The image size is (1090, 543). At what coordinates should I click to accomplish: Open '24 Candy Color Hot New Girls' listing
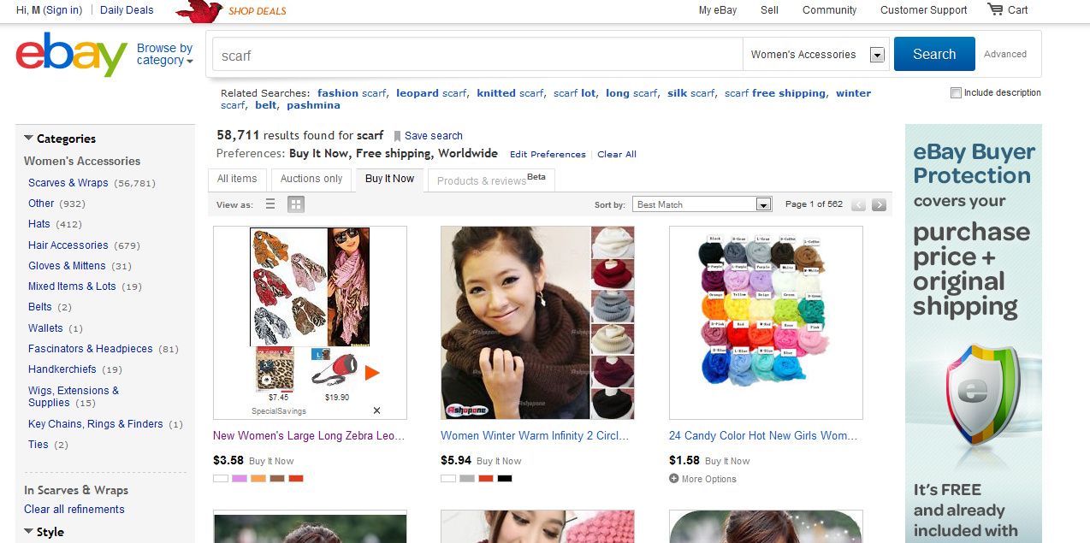tap(763, 436)
